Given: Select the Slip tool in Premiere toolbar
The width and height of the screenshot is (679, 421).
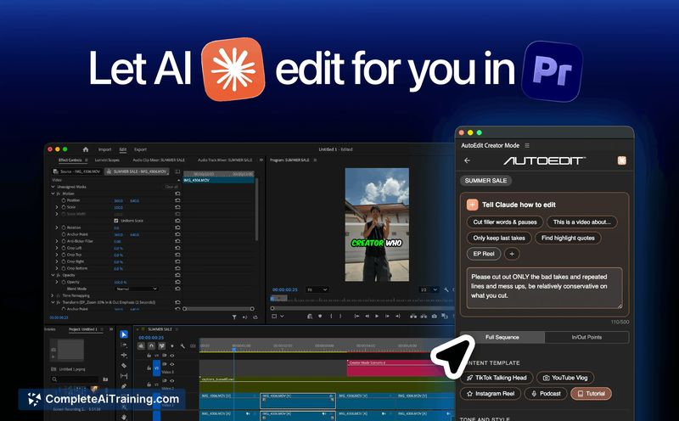Looking at the screenshot, I should (124, 376).
